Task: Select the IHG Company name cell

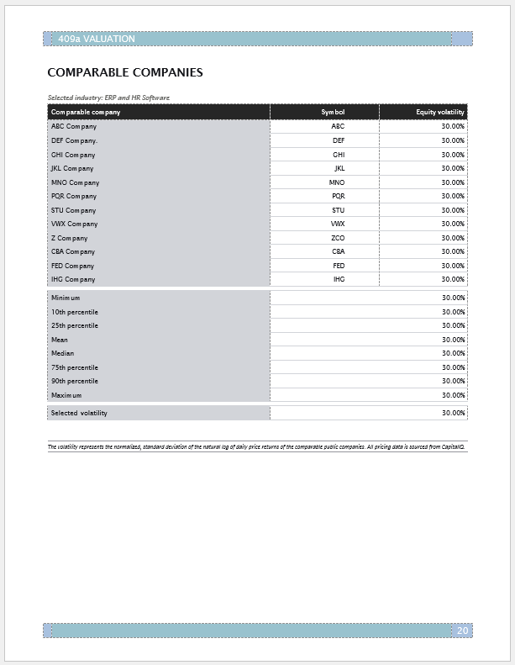Action: click(x=73, y=279)
